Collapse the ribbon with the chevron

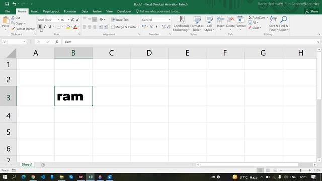318,34
